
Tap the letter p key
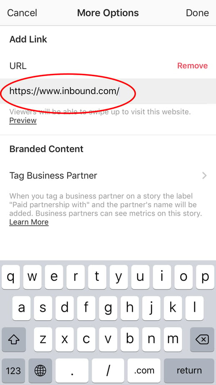(x=205, y=277)
